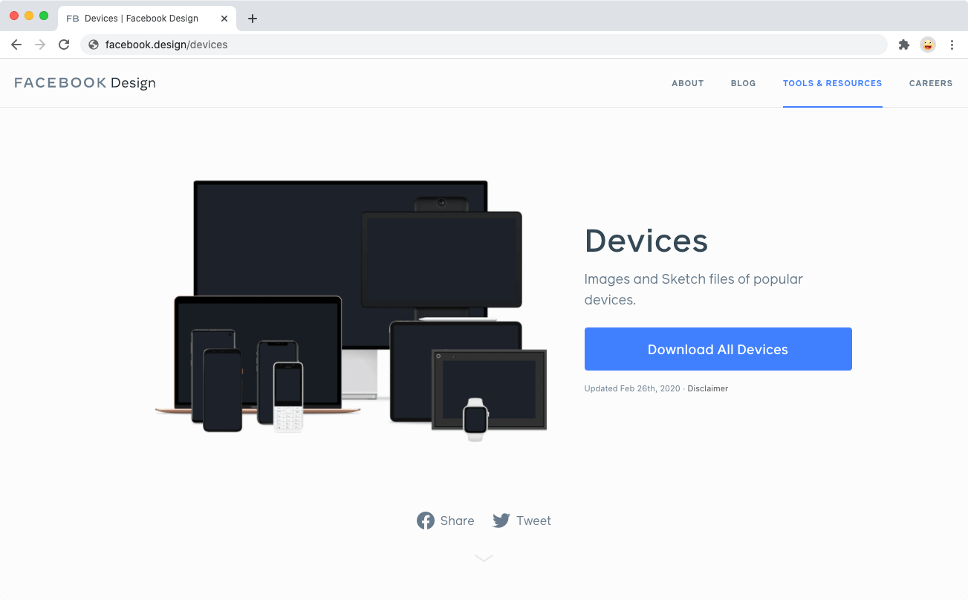Open a new tab with plus button
This screenshot has height=600, width=968.
(253, 19)
